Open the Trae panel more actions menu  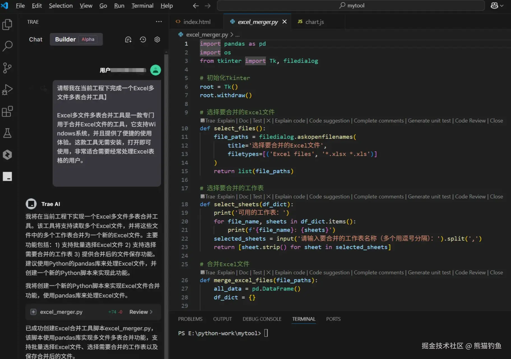pos(159,22)
